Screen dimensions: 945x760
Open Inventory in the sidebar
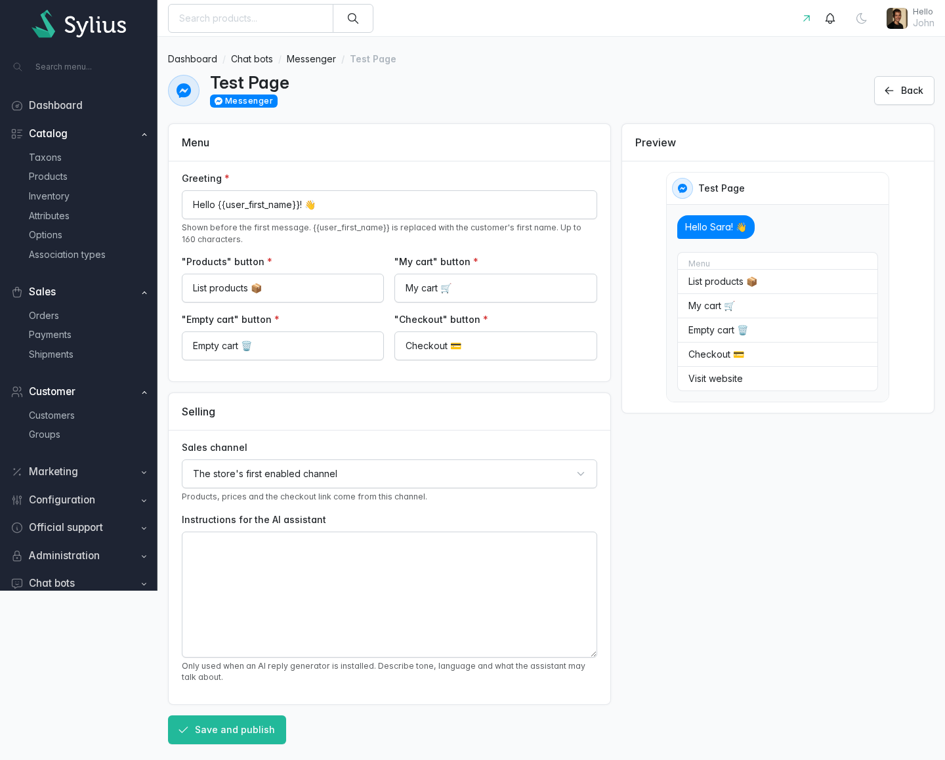[49, 196]
